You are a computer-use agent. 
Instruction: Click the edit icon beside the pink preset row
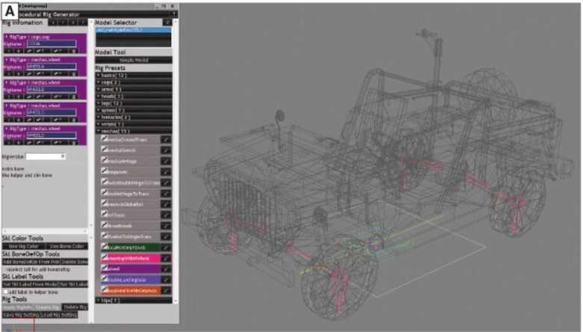(166, 258)
